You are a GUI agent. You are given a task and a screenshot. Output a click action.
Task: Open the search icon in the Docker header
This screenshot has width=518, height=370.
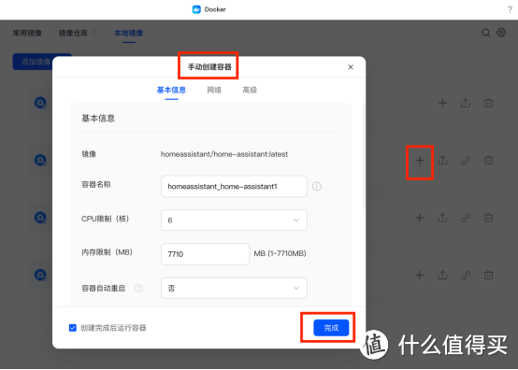[x=485, y=33]
